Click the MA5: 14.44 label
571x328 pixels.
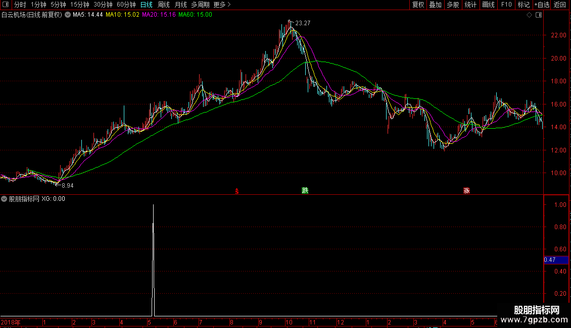point(88,15)
